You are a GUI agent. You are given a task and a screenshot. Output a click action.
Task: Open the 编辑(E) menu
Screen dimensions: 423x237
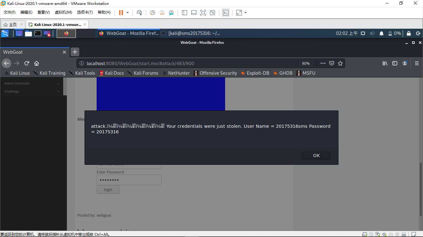(26, 12)
